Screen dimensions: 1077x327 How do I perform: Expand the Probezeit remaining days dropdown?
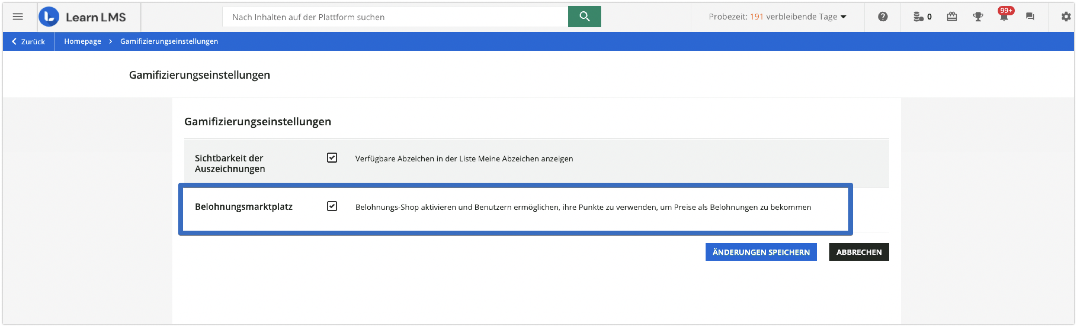(777, 17)
